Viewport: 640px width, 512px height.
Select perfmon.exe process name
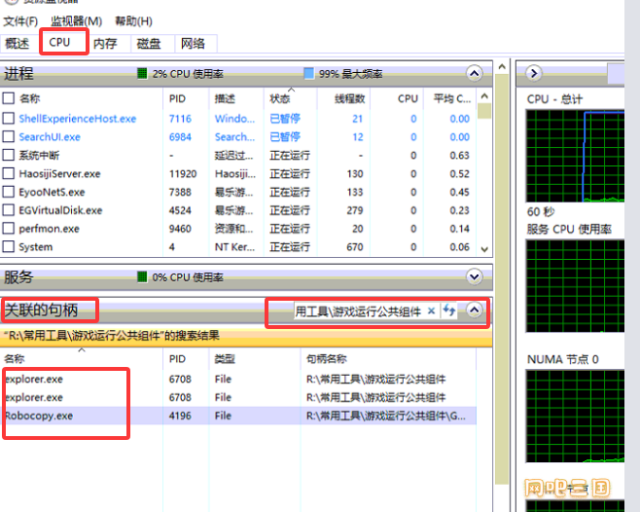tap(49, 229)
